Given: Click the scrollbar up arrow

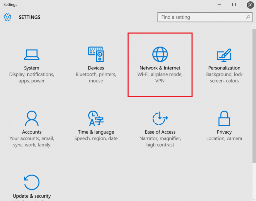Looking at the screenshot, I should pyautogui.click(x=254, y=27).
